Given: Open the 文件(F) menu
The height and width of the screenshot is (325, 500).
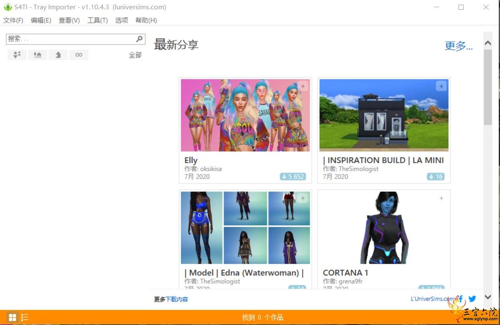Looking at the screenshot, I should click(13, 20).
